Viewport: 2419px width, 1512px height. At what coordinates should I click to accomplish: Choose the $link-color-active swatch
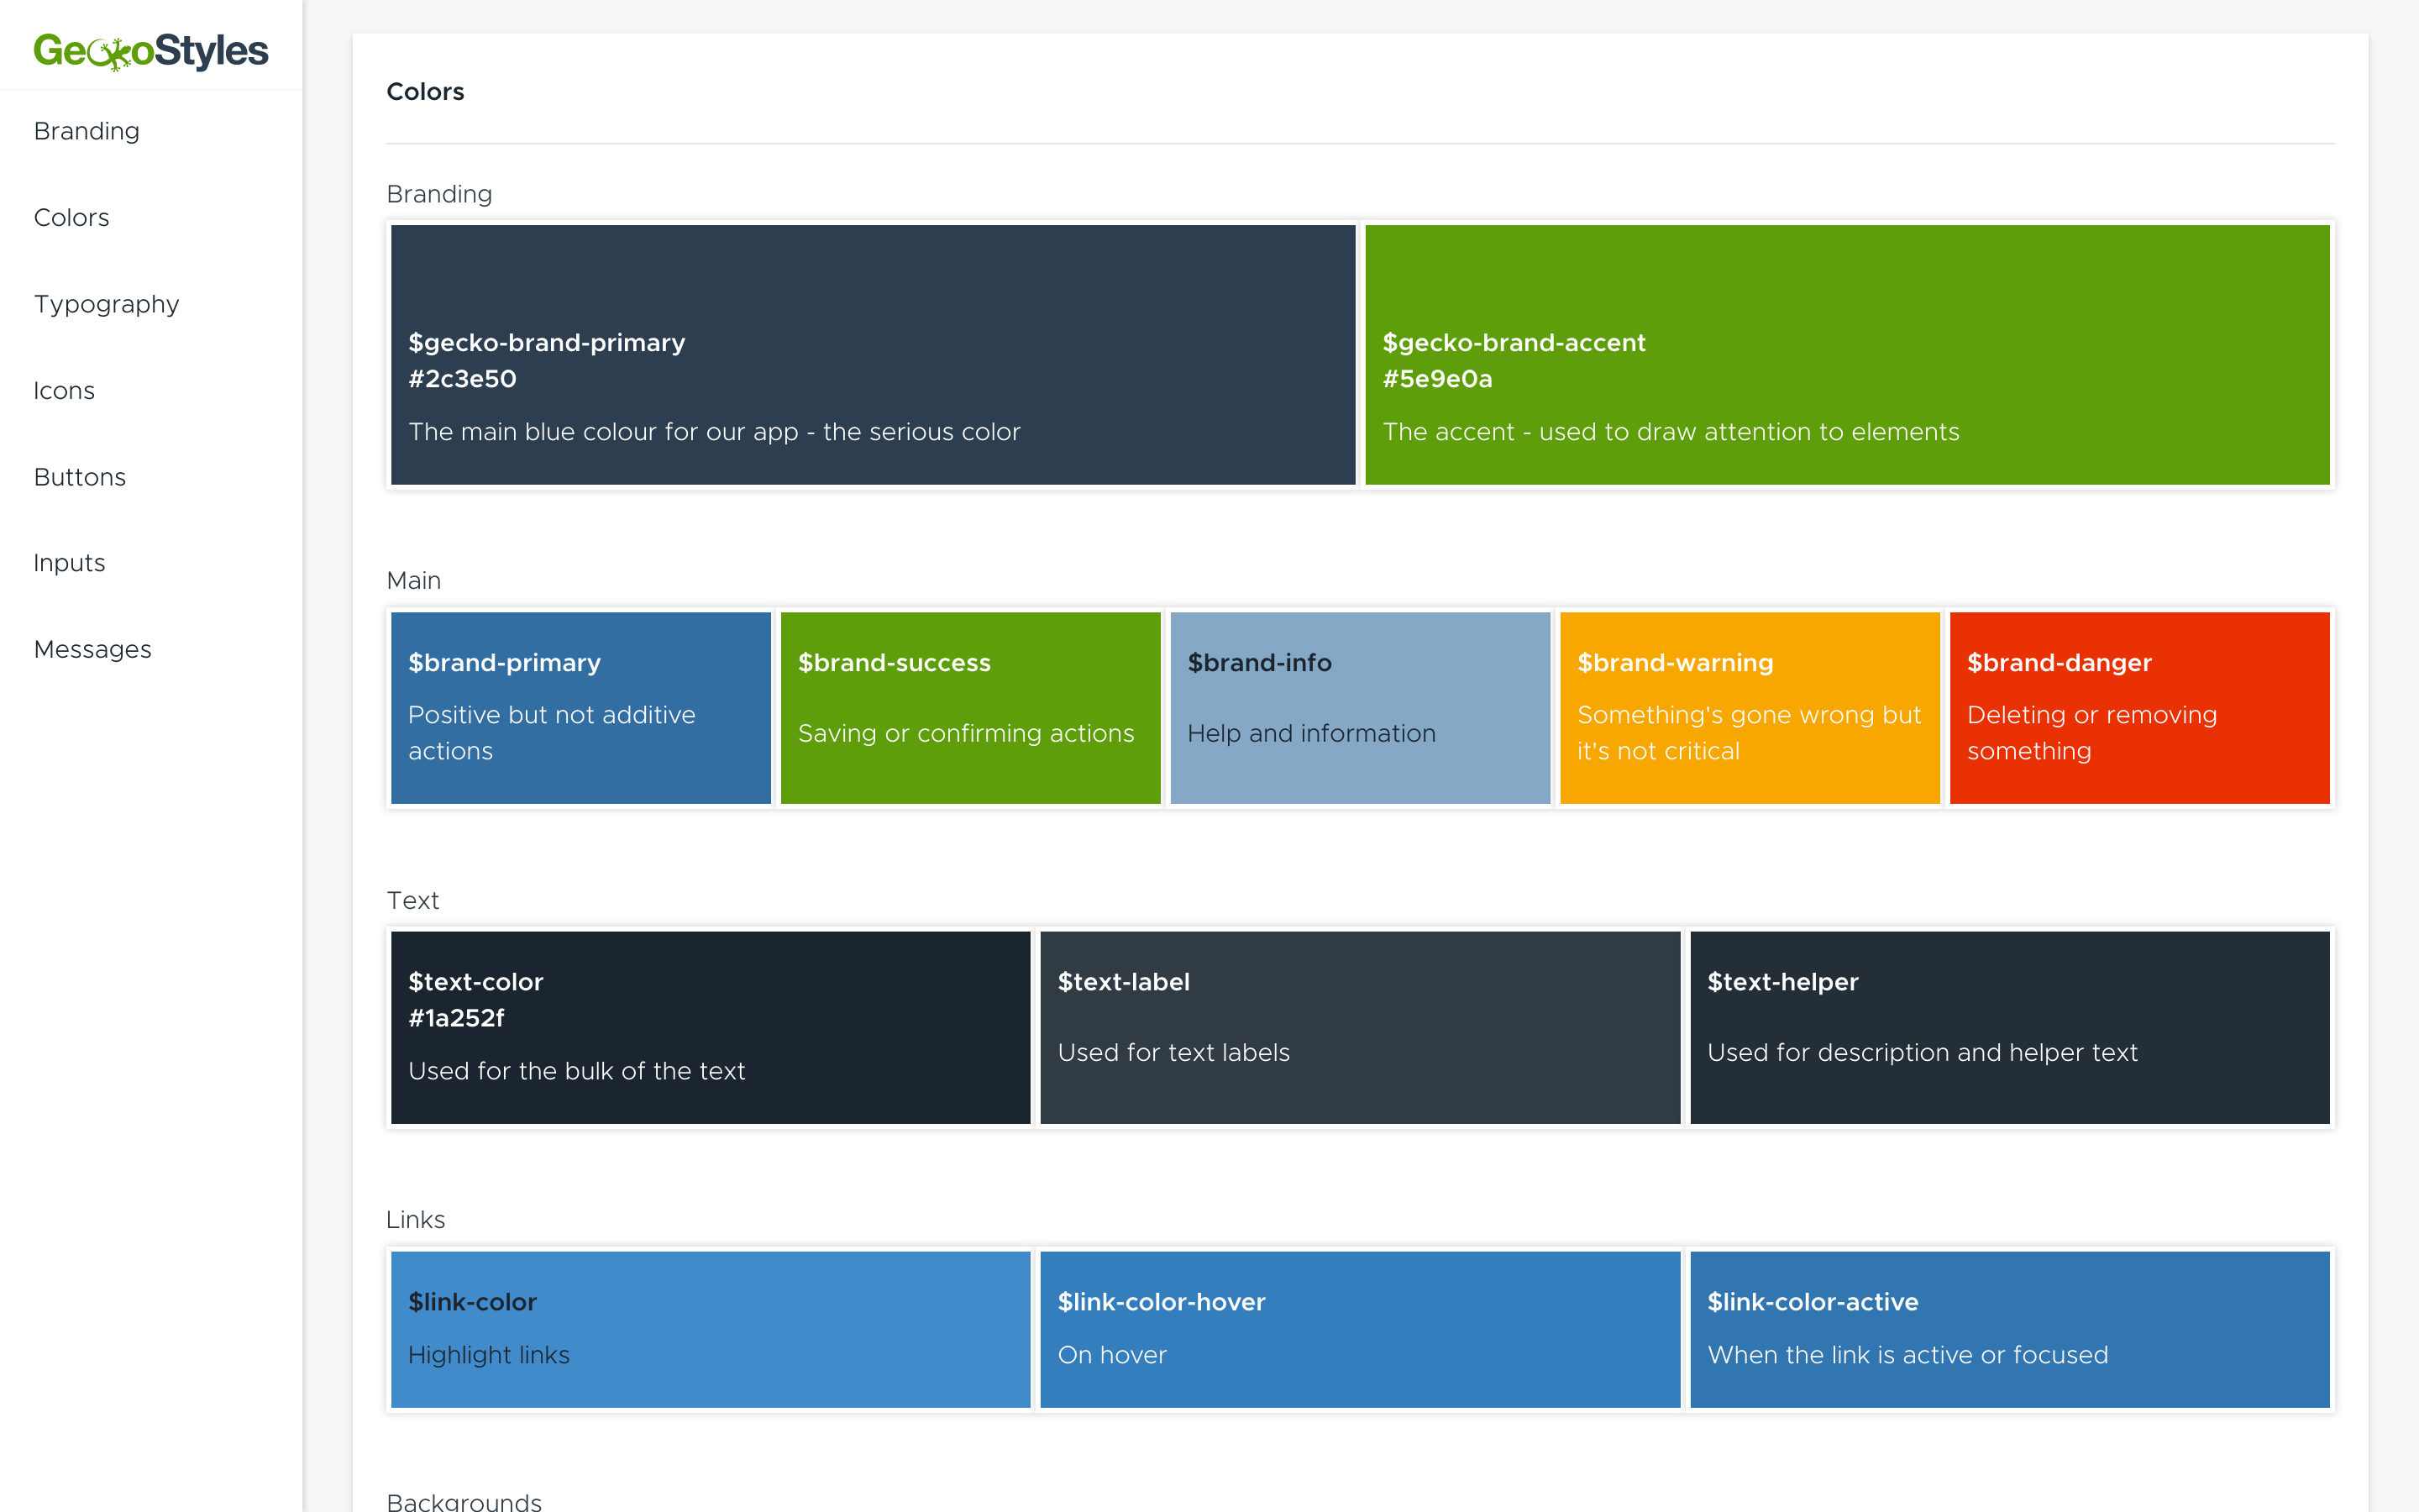[x=2010, y=1330]
